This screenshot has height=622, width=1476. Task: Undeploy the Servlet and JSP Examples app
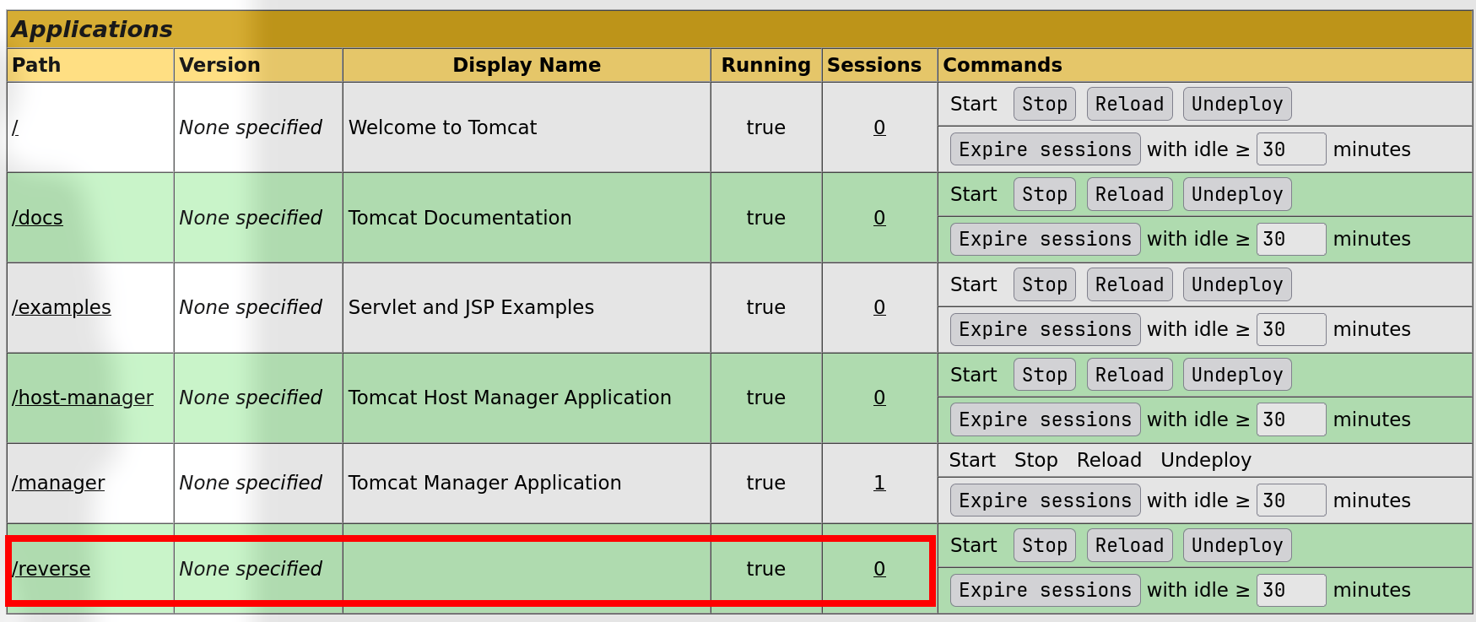click(x=1237, y=284)
